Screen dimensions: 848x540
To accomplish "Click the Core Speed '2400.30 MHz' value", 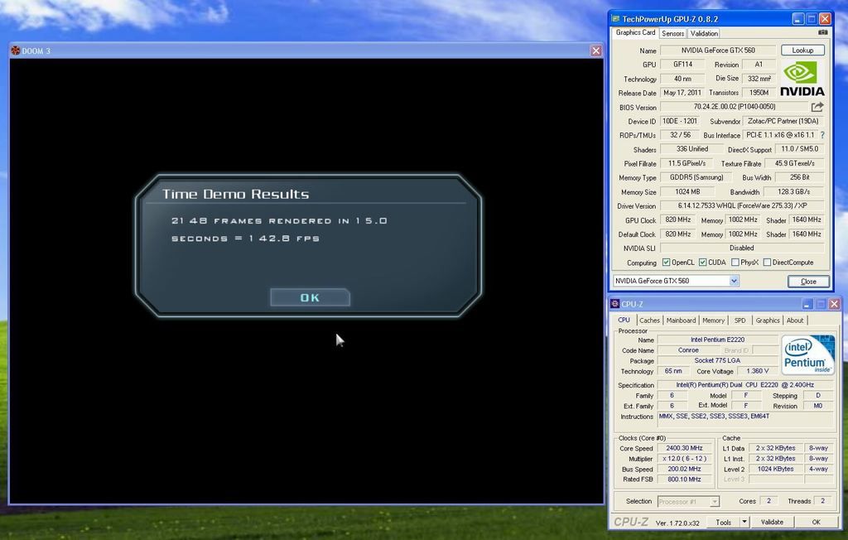I will click(x=683, y=448).
